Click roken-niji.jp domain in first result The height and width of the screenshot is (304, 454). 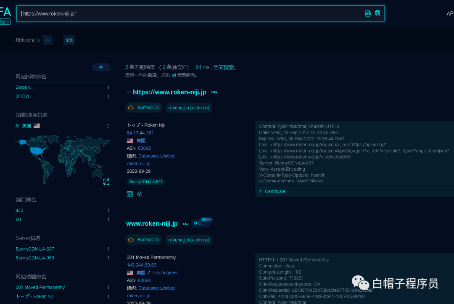pos(138,164)
